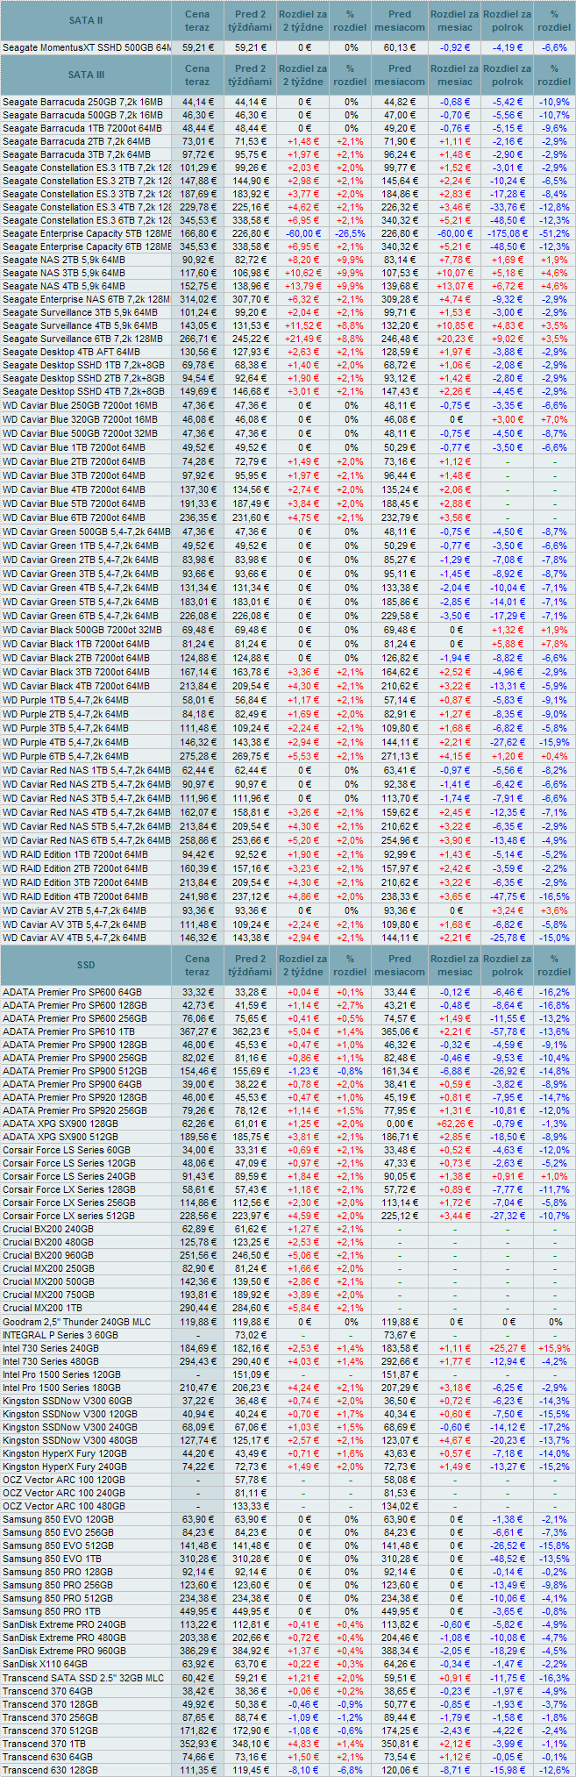
Task: Click the -47,75 € half-year difference
Action: pos(508,896)
